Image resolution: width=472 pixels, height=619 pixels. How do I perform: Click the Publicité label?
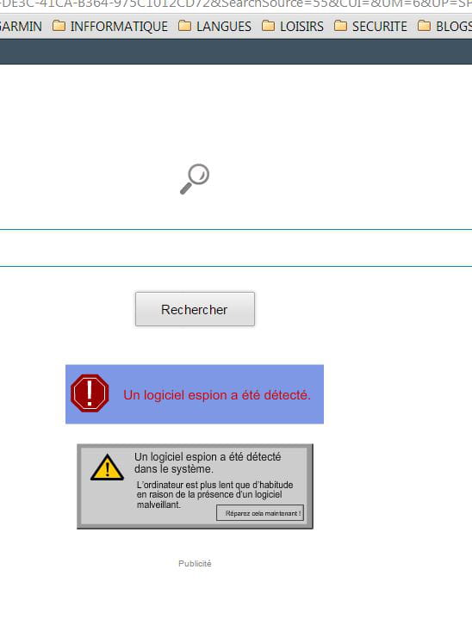click(x=195, y=563)
